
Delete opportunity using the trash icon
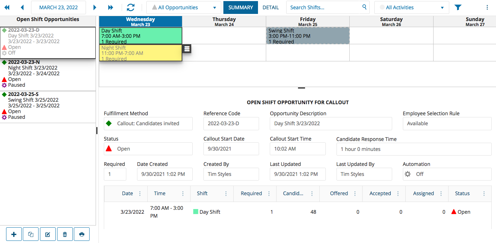65,234
